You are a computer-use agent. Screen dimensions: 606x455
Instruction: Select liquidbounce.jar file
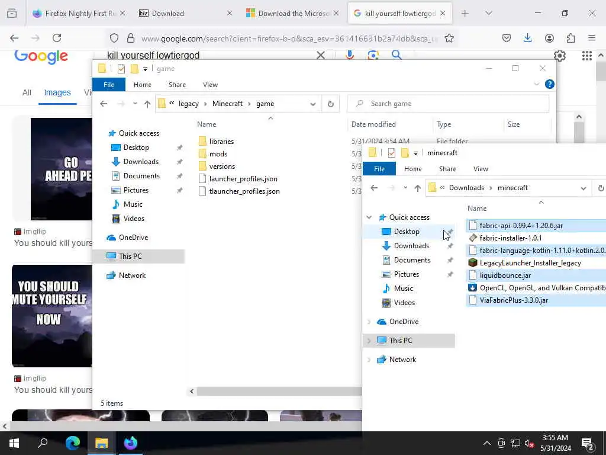505,275
